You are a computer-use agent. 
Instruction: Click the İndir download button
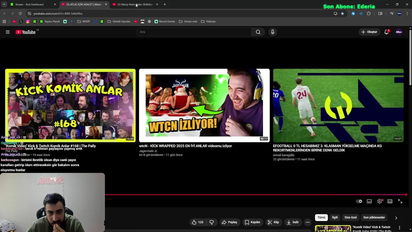293,222
